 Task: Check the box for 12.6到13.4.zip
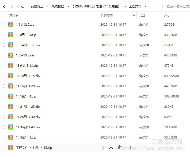[4, 35]
